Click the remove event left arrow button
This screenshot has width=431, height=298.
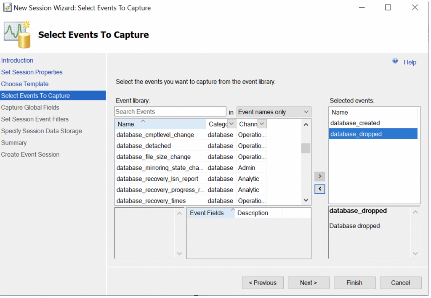(x=320, y=189)
